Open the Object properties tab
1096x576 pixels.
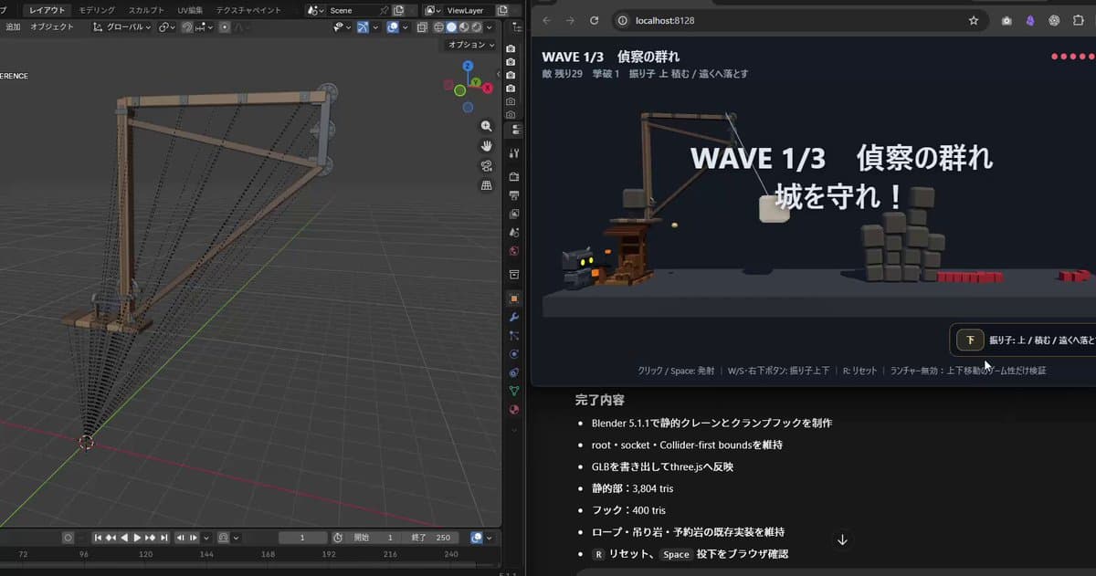(x=514, y=298)
